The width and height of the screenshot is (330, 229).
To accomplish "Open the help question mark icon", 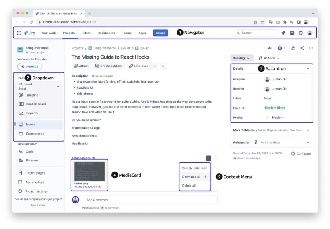I will tap(292, 33).
